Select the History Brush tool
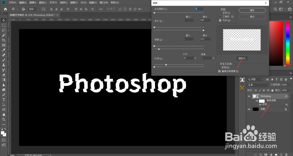 (4, 70)
